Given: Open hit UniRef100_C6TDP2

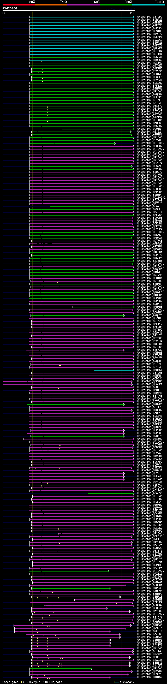Looking at the screenshot, I should tap(150, 17).
